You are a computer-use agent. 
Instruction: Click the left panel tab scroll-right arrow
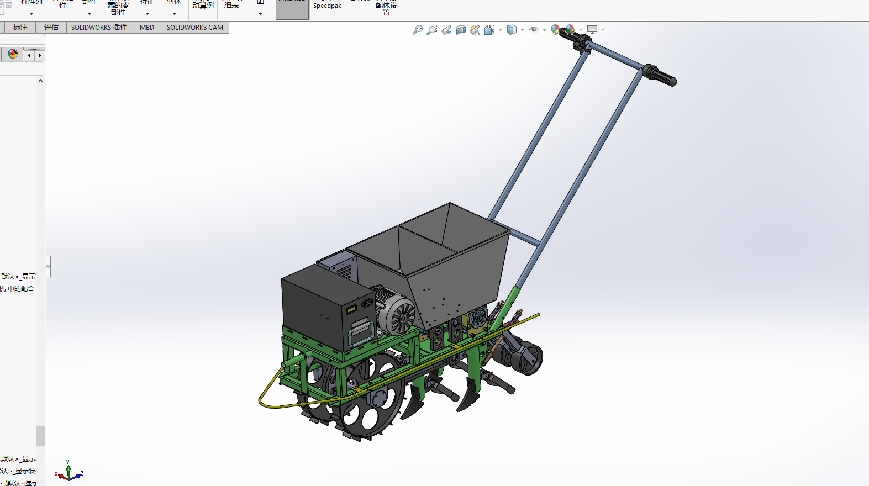point(40,55)
